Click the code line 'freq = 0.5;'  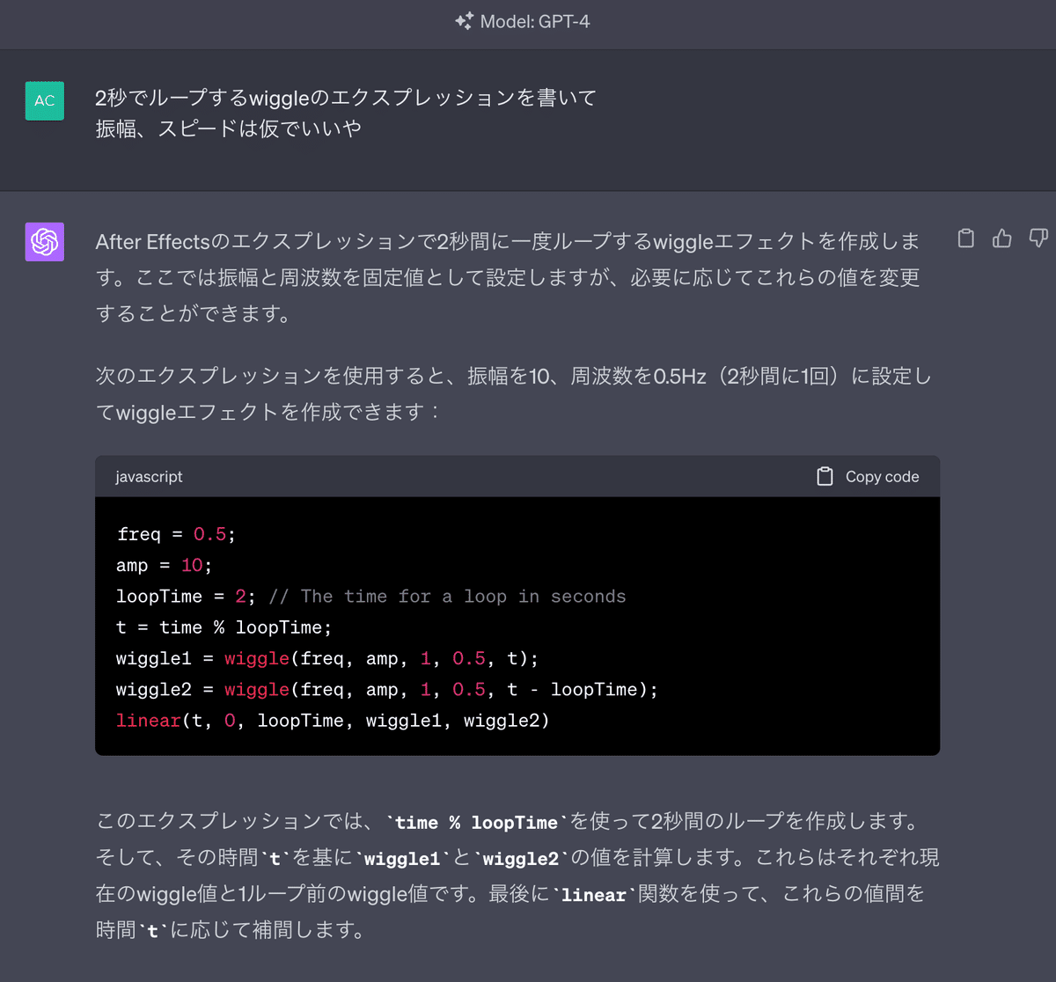point(176,534)
